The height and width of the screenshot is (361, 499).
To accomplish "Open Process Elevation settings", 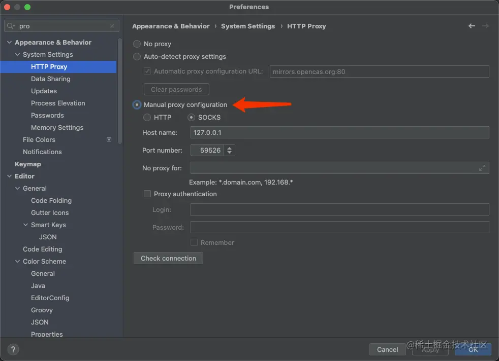I will [58, 103].
